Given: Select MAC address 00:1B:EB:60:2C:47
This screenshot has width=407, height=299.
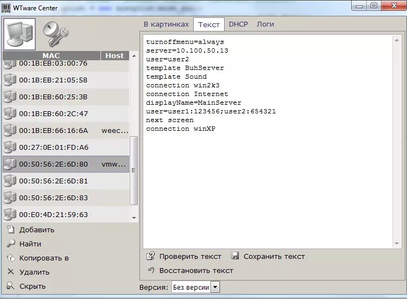Looking at the screenshot, I should tap(54, 113).
